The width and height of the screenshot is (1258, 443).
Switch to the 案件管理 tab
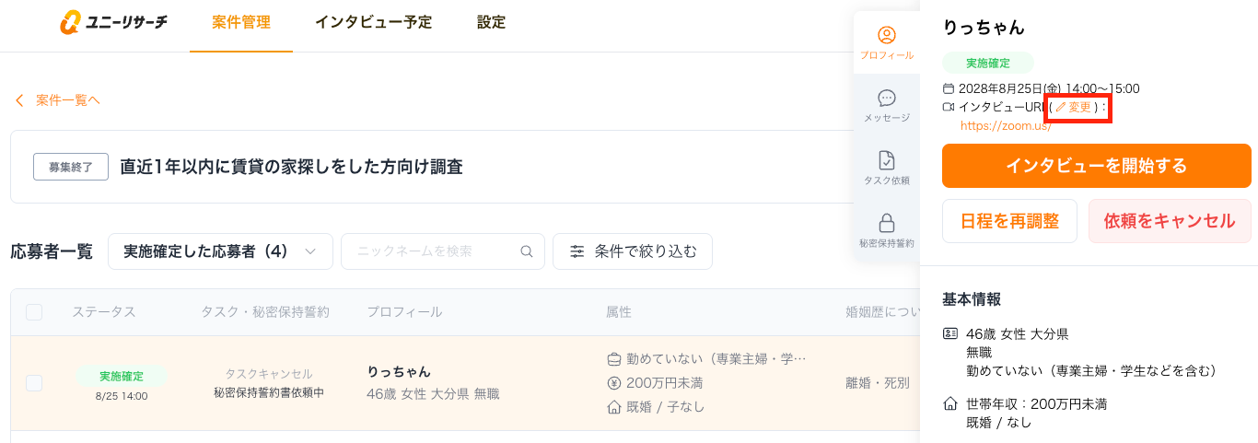[x=241, y=23]
